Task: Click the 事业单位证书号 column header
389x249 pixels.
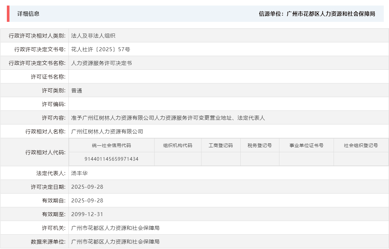Action: click(306, 145)
